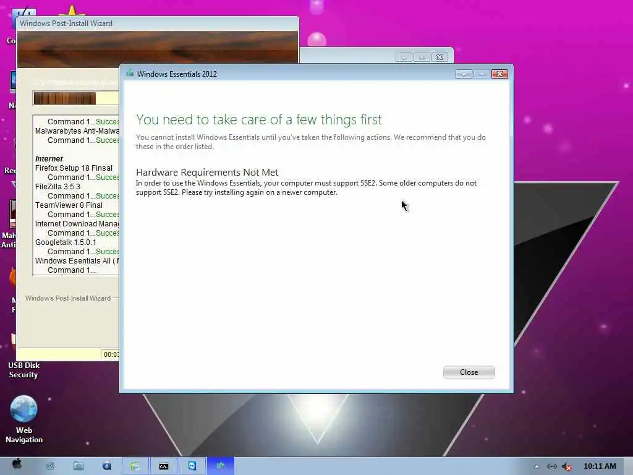
Task: Open the TeamViewer taskbar icon
Action: point(192,466)
